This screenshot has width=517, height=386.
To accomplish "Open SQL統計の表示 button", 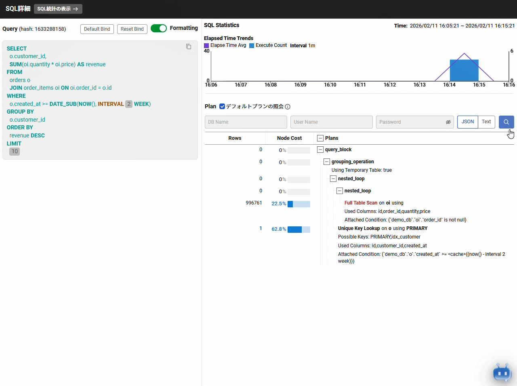I will click(x=58, y=9).
